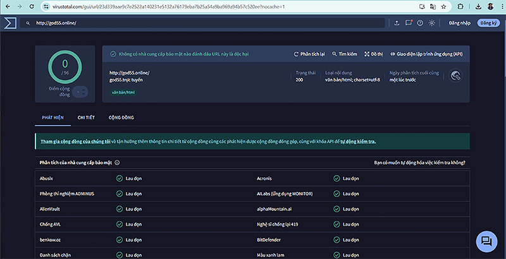
Task: Click the alphaMountain.ai clean check icon
Action: (336, 209)
